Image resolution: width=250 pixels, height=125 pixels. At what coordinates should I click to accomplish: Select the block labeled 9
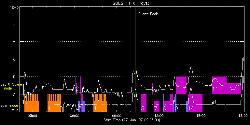click(x=175, y=103)
